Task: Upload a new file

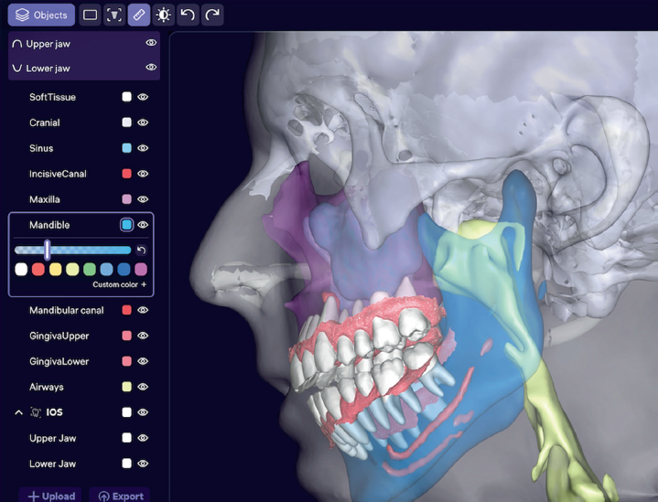Action: point(50,497)
